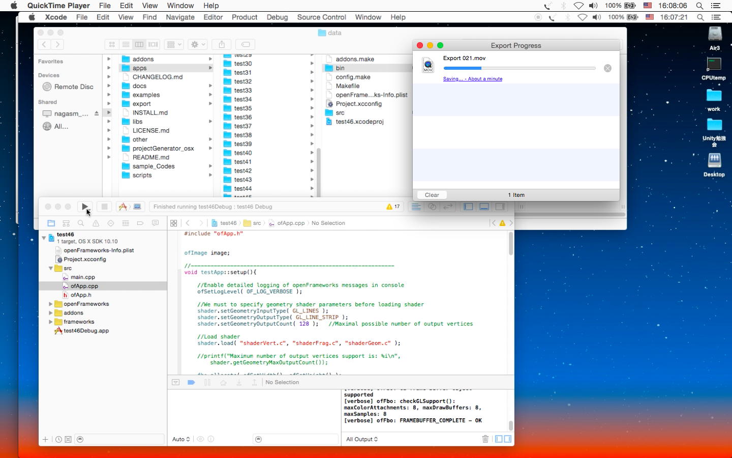This screenshot has height=458, width=732.
Task: Cancel the Export 021.mov export
Action: (607, 68)
